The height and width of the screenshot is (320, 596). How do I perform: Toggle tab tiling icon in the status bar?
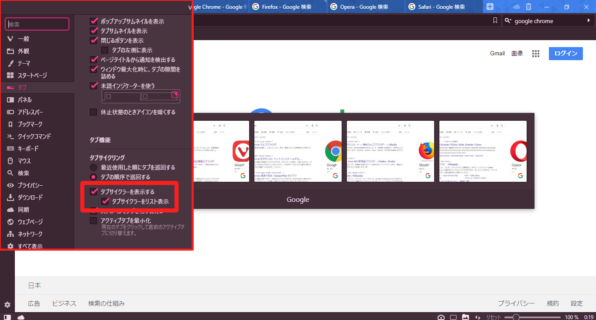click(453, 317)
